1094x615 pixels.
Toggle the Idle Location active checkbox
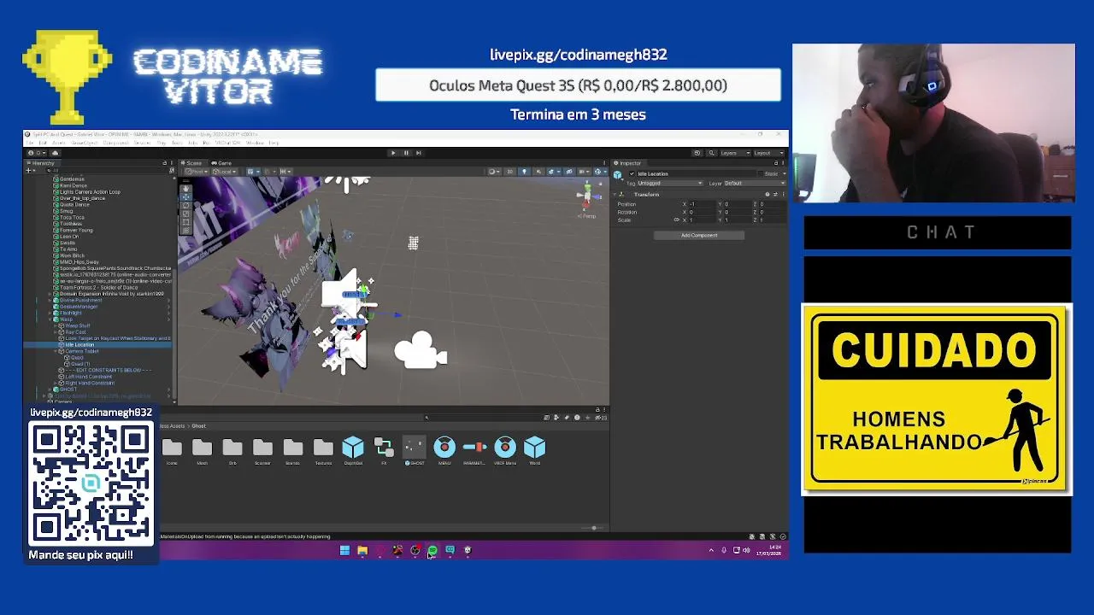632,173
